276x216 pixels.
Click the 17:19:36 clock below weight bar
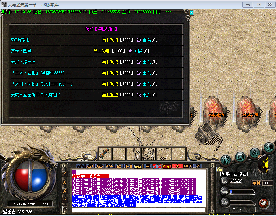pyautogui.click(x=239, y=209)
